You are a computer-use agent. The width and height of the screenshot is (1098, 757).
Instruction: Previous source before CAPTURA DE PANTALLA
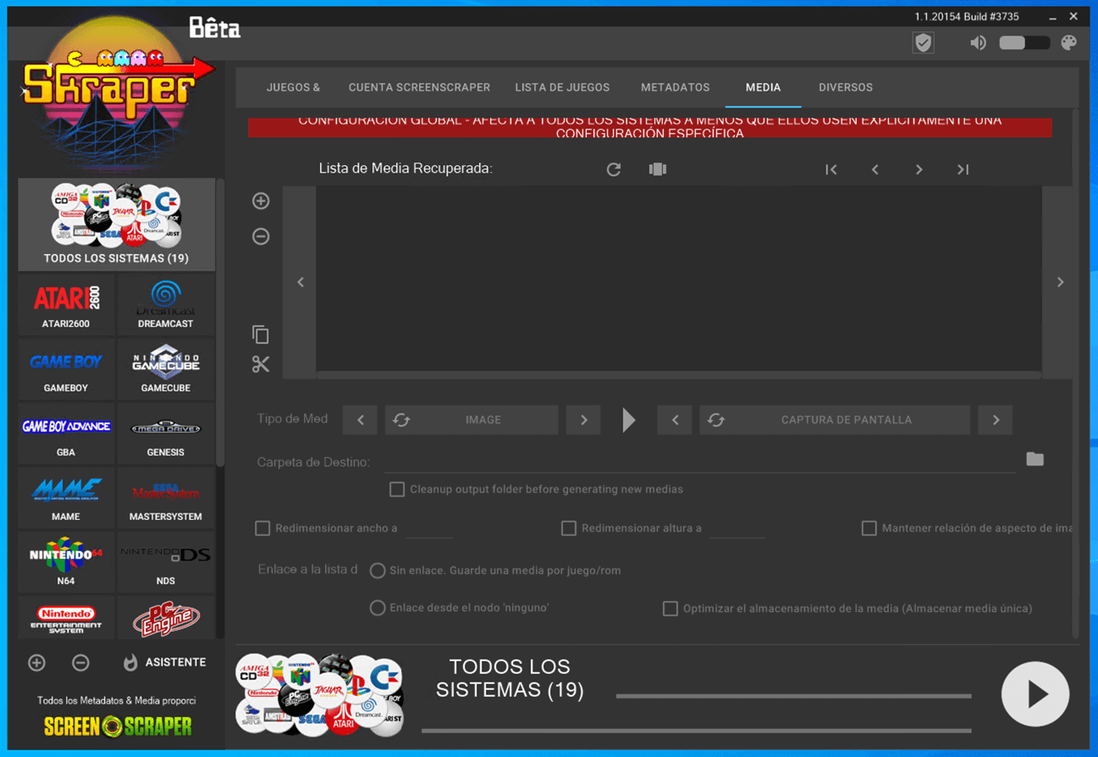click(675, 420)
